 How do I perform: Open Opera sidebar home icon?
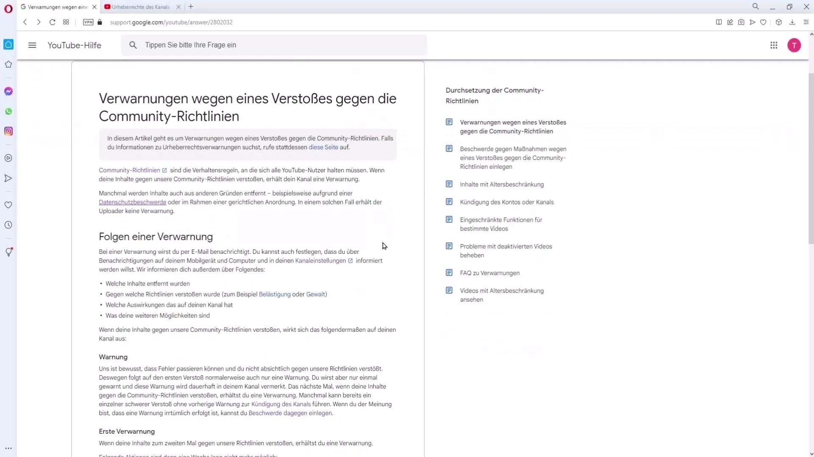click(8, 44)
